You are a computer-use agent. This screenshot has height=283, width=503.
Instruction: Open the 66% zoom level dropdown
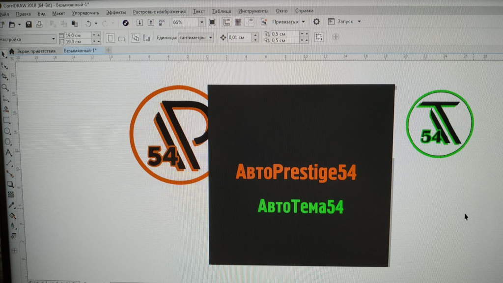(x=202, y=22)
